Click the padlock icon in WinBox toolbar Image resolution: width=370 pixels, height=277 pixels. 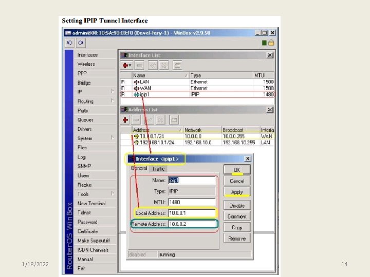pyautogui.click(x=271, y=43)
